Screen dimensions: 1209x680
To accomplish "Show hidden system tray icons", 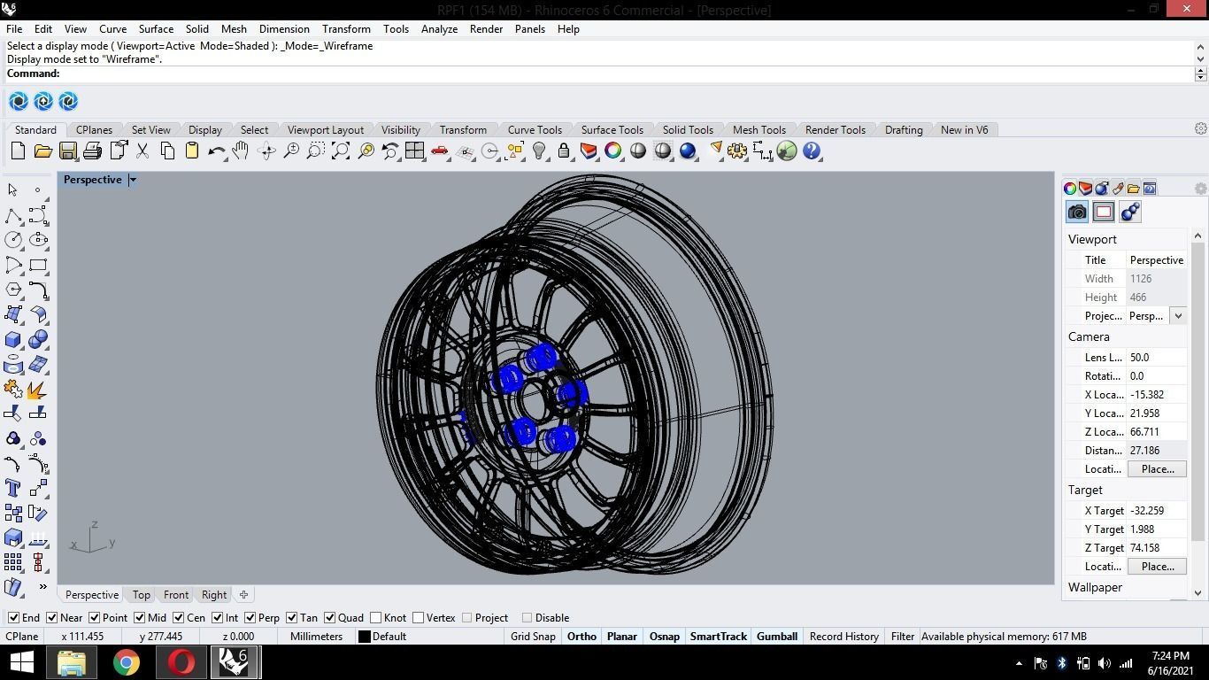I will click(1018, 663).
